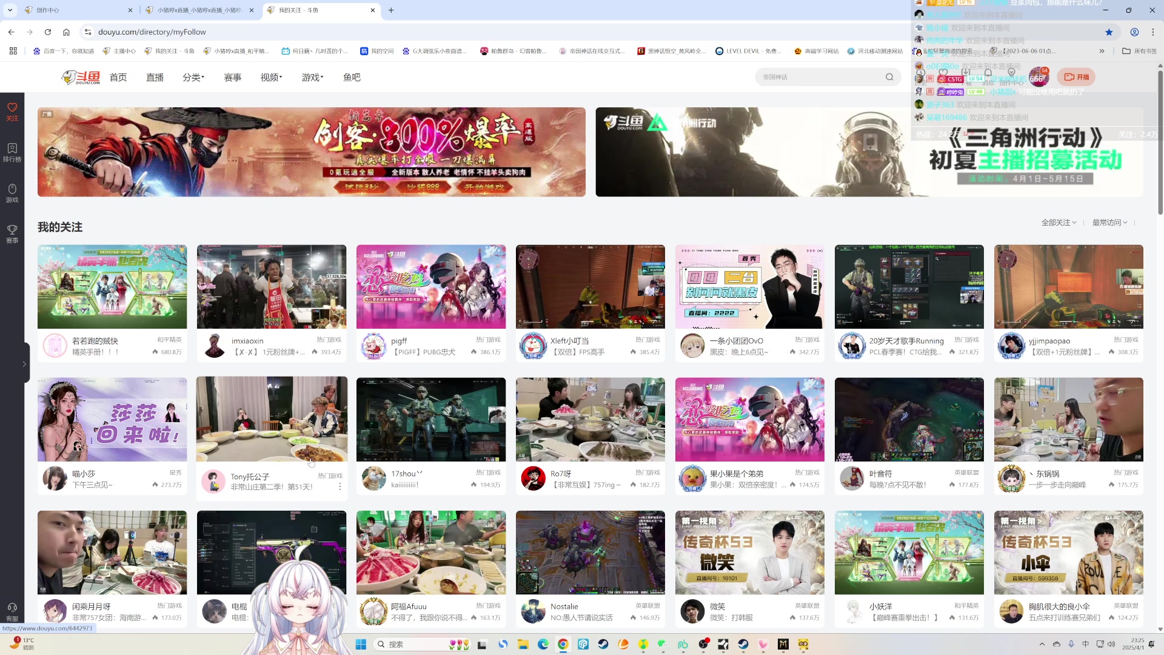
Task: Open 一条小团团OvO stream thumbnail
Action: point(750,287)
